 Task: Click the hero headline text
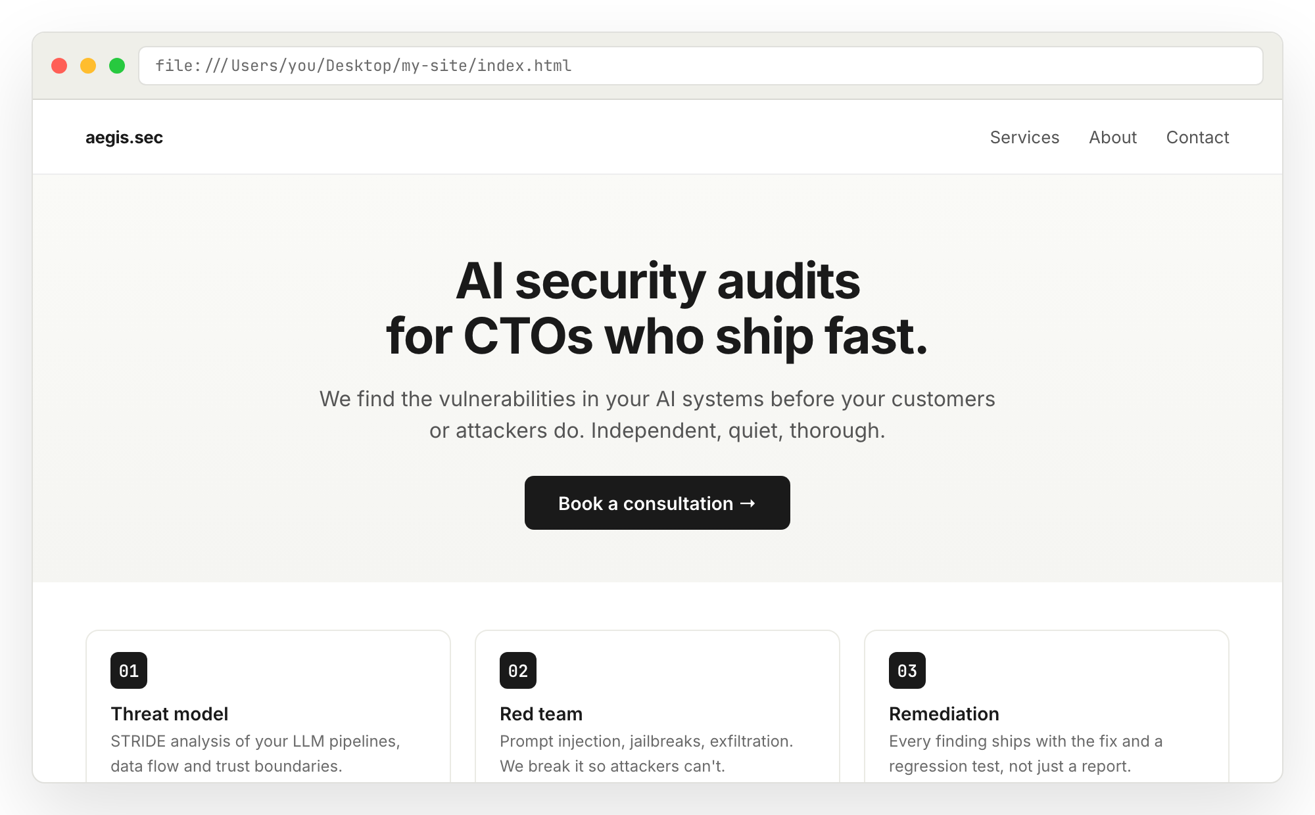[x=657, y=309]
